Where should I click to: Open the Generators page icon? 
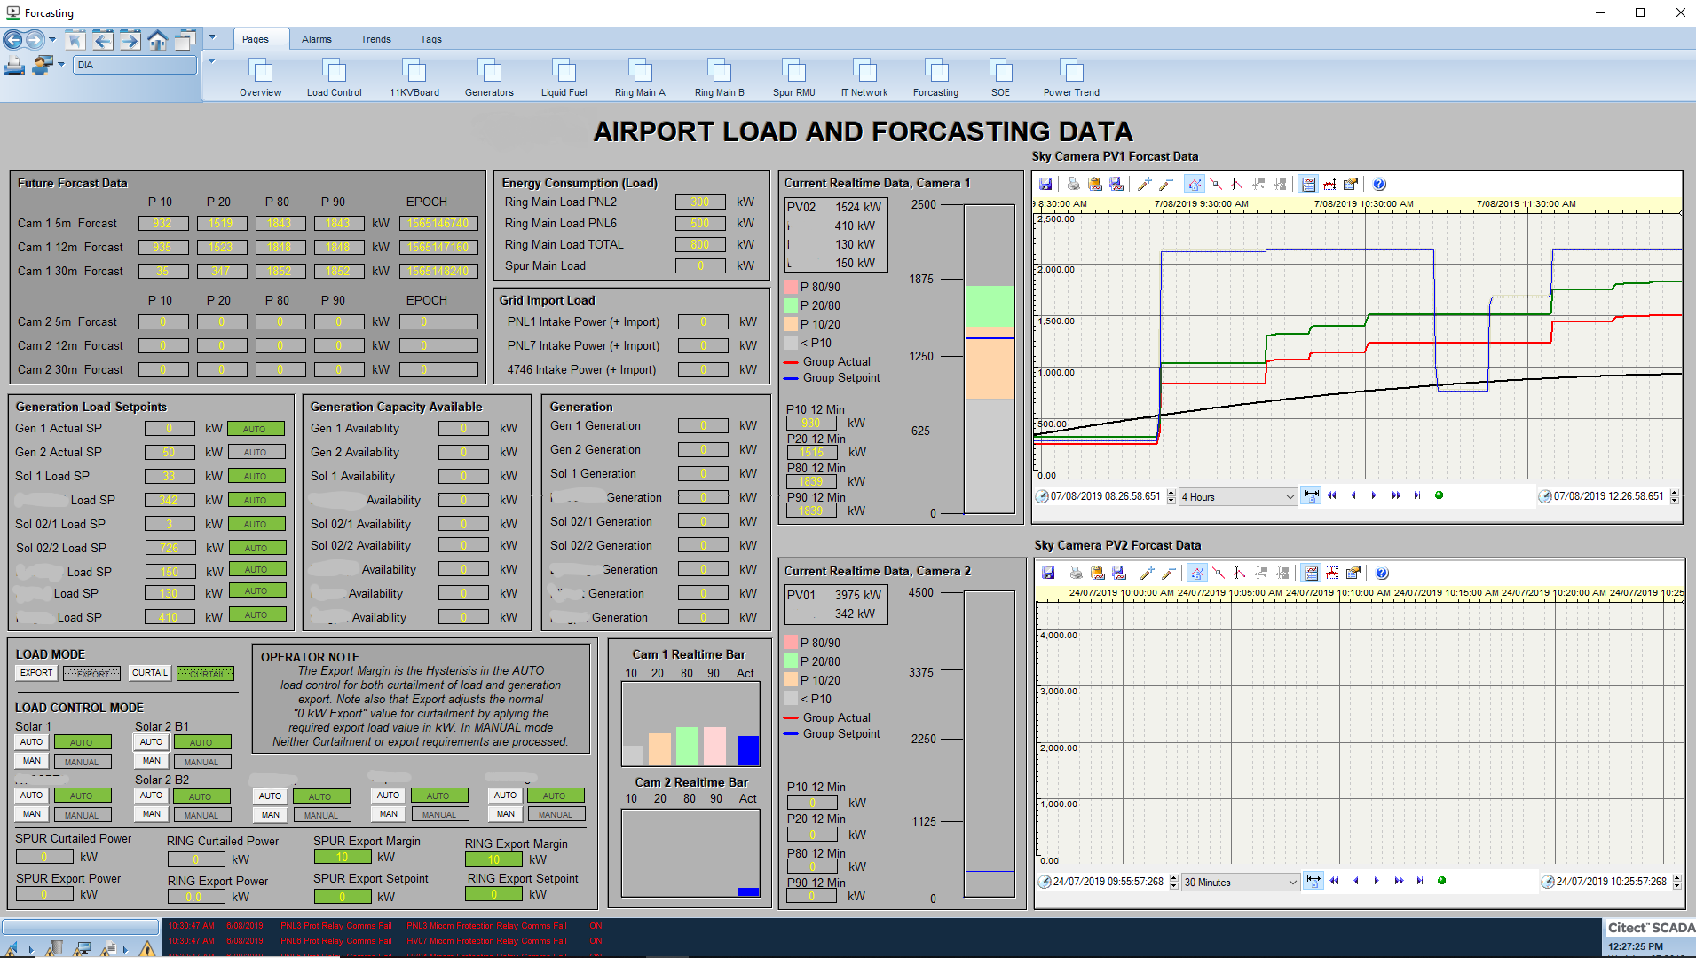(x=489, y=71)
